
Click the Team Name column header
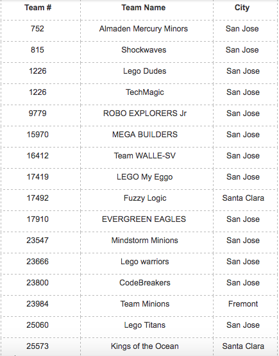[x=144, y=8]
